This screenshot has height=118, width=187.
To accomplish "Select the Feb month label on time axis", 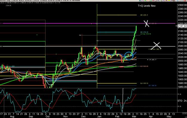I will tap(117, 116).
